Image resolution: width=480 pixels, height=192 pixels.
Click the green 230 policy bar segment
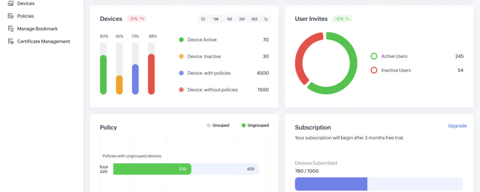pyautogui.click(x=152, y=169)
